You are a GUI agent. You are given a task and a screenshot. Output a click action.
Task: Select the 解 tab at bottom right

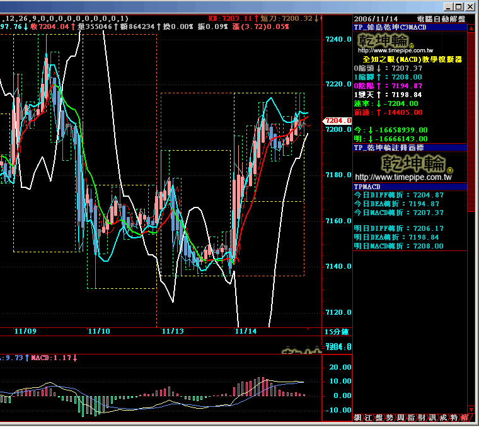(465, 418)
